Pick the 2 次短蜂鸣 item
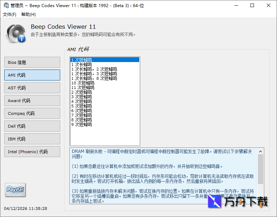 point(105,92)
